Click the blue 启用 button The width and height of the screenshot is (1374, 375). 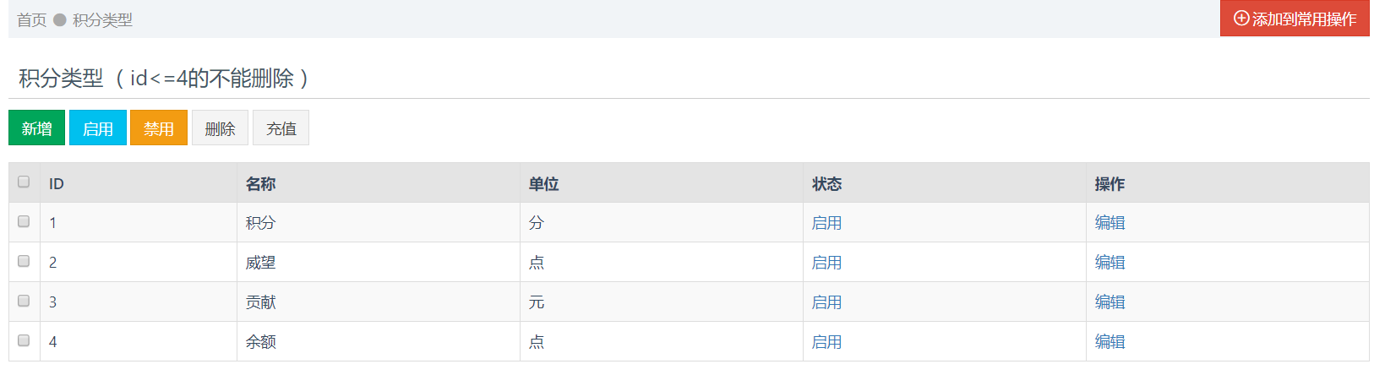[98, 128]
